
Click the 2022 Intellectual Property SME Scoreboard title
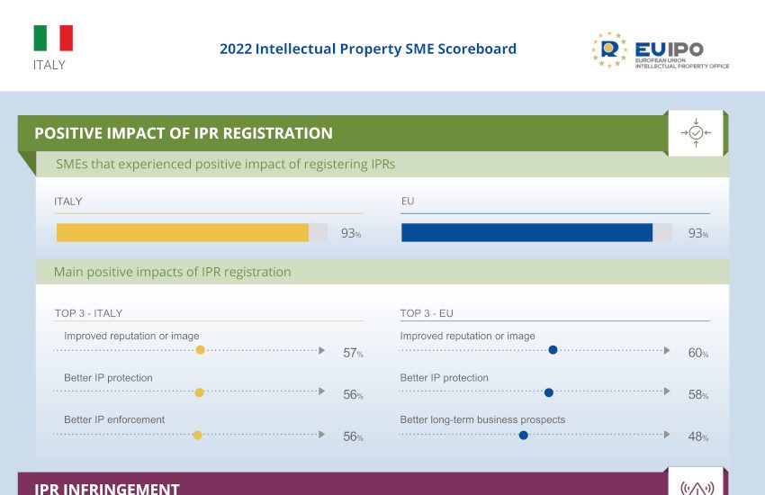tap(368, 49)
